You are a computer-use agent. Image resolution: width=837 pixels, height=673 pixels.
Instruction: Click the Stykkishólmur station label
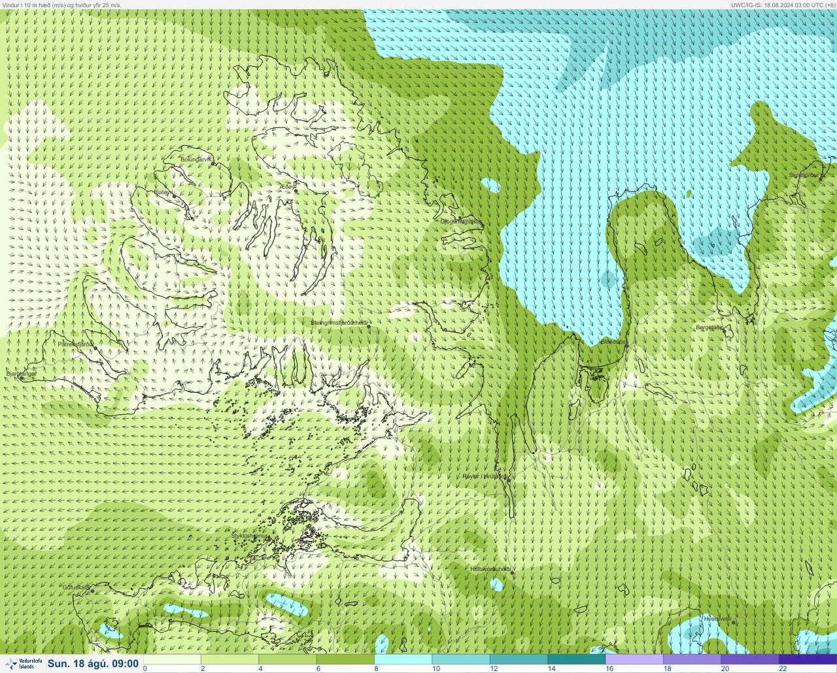[250, 536]
